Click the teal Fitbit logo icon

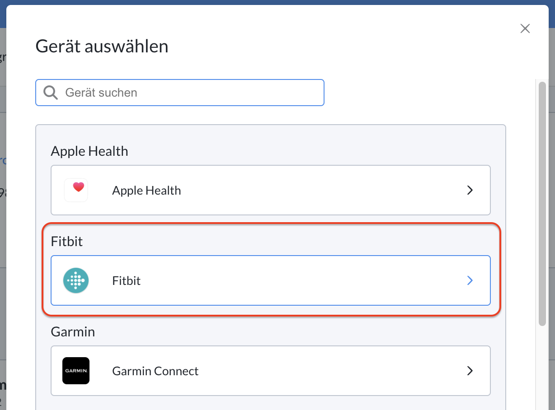pyautogui.click(x=76, y=280)
